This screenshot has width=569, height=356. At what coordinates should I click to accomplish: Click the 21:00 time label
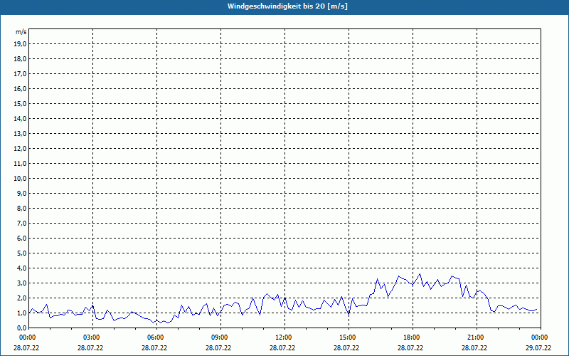(x=477, y=337)
